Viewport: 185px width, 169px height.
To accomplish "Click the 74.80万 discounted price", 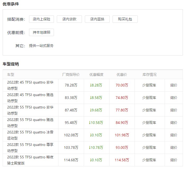I will (x=122, y=98).
